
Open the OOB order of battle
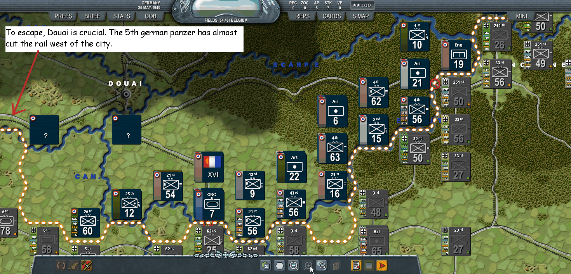click(x=150, y=16)
